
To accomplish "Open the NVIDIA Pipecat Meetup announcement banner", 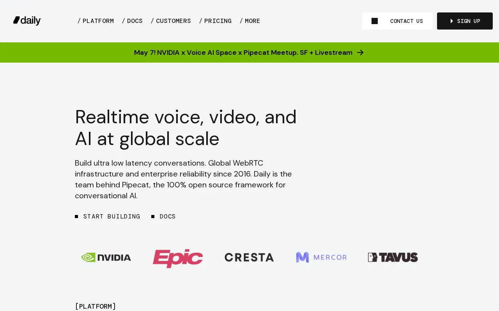I will click(x=249, y=52).
